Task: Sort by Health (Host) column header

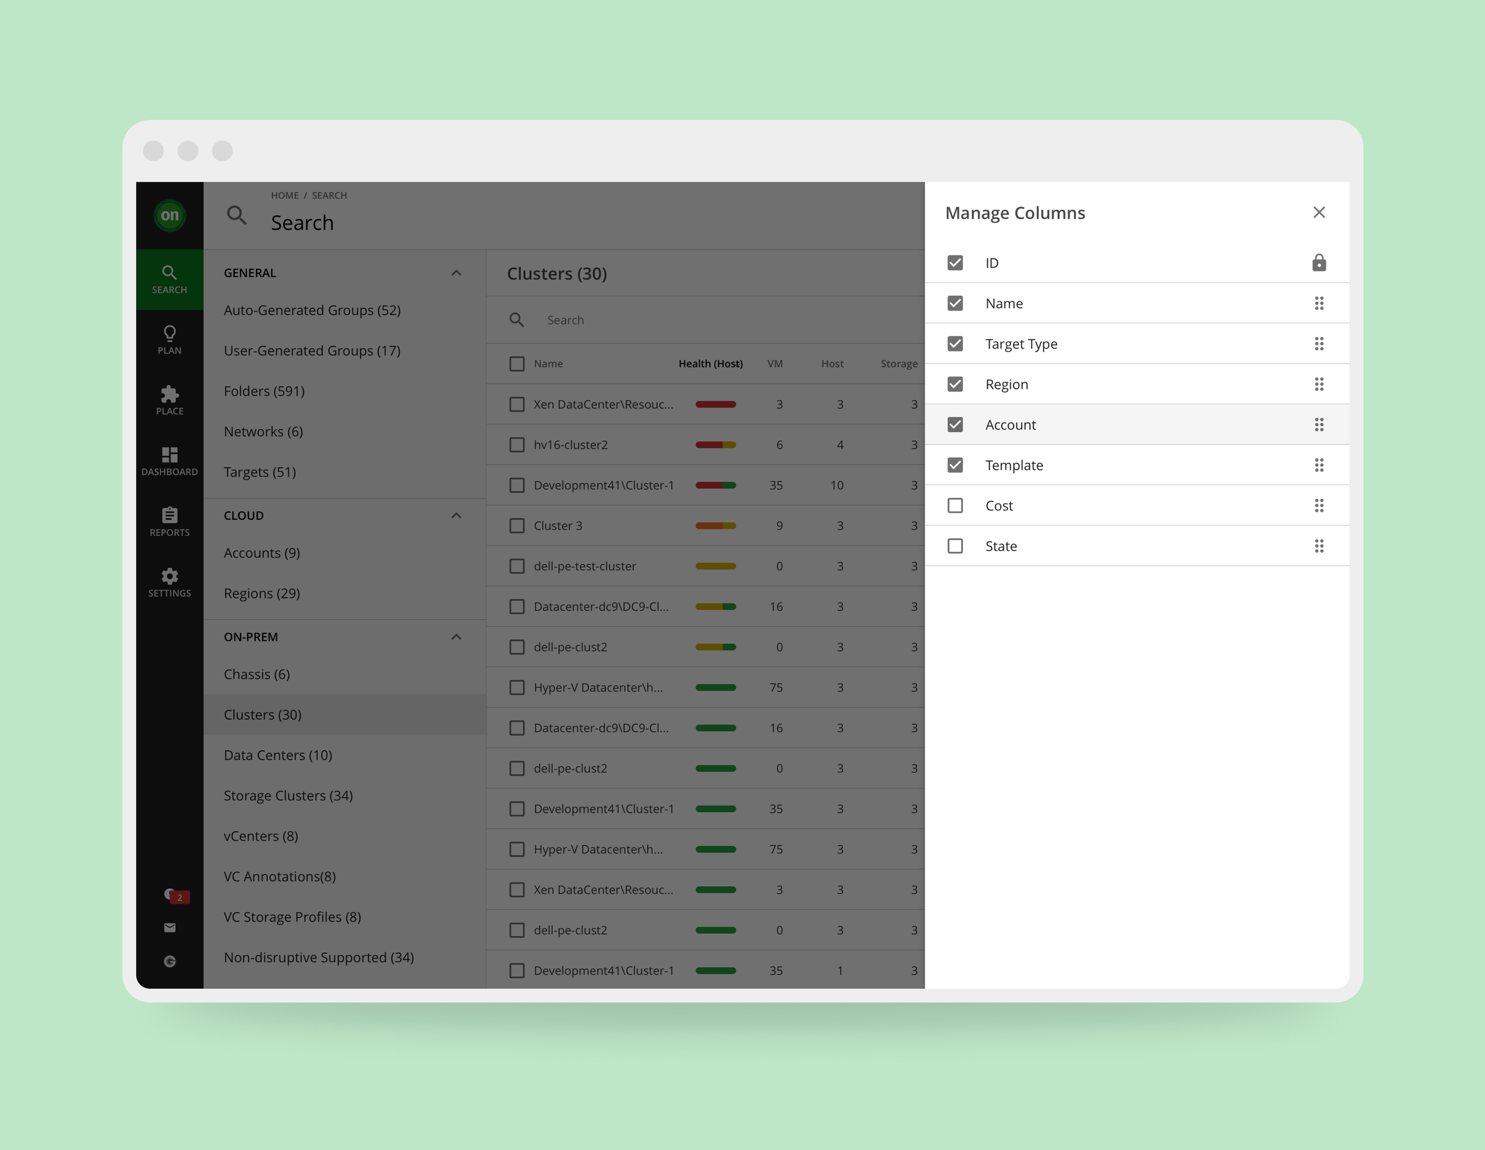Action: pyautogui.click(x=710, y=364)
